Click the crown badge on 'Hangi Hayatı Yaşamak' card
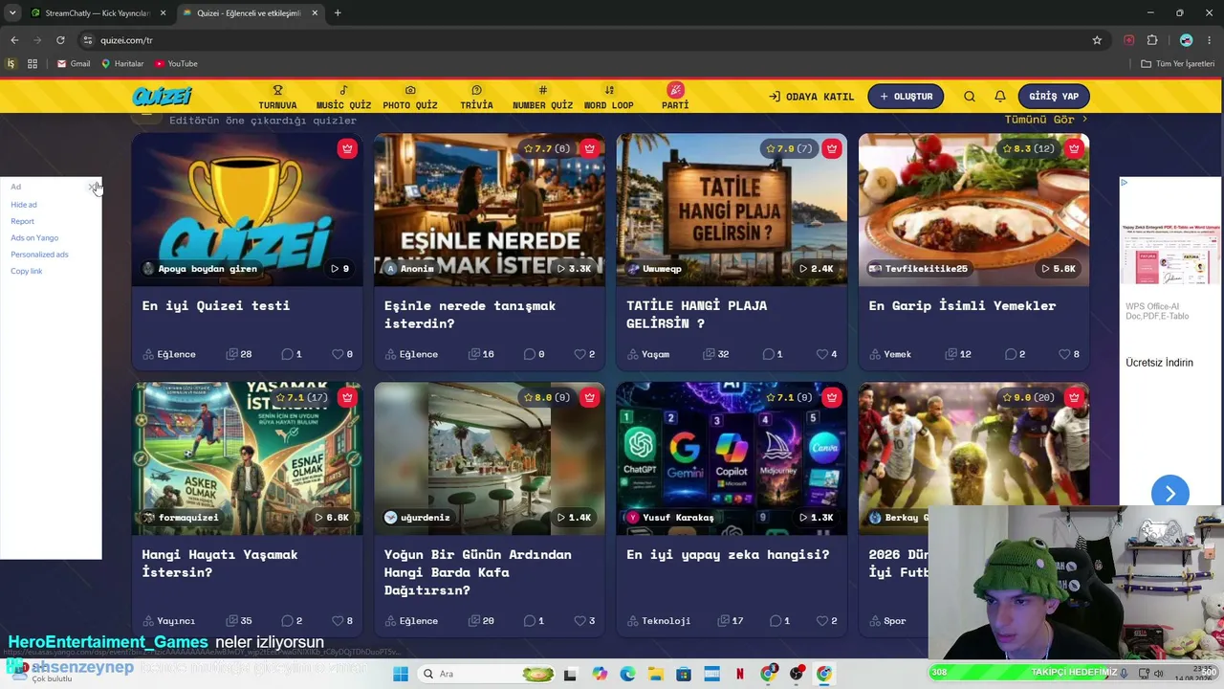This screenshot has height=689, width=1224. [x=347, y=397]
